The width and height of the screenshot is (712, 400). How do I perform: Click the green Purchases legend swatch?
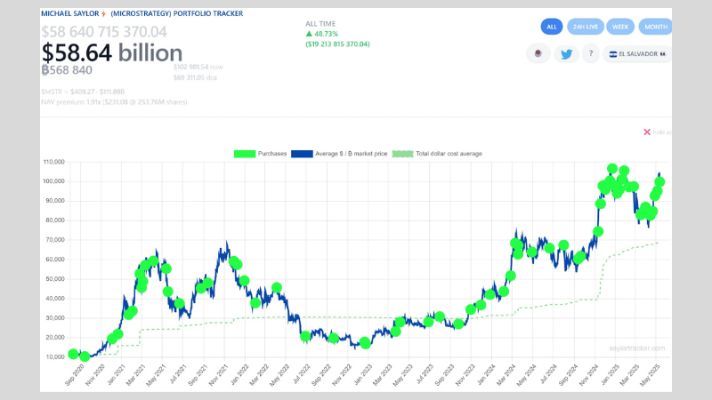tap(244, 154)
